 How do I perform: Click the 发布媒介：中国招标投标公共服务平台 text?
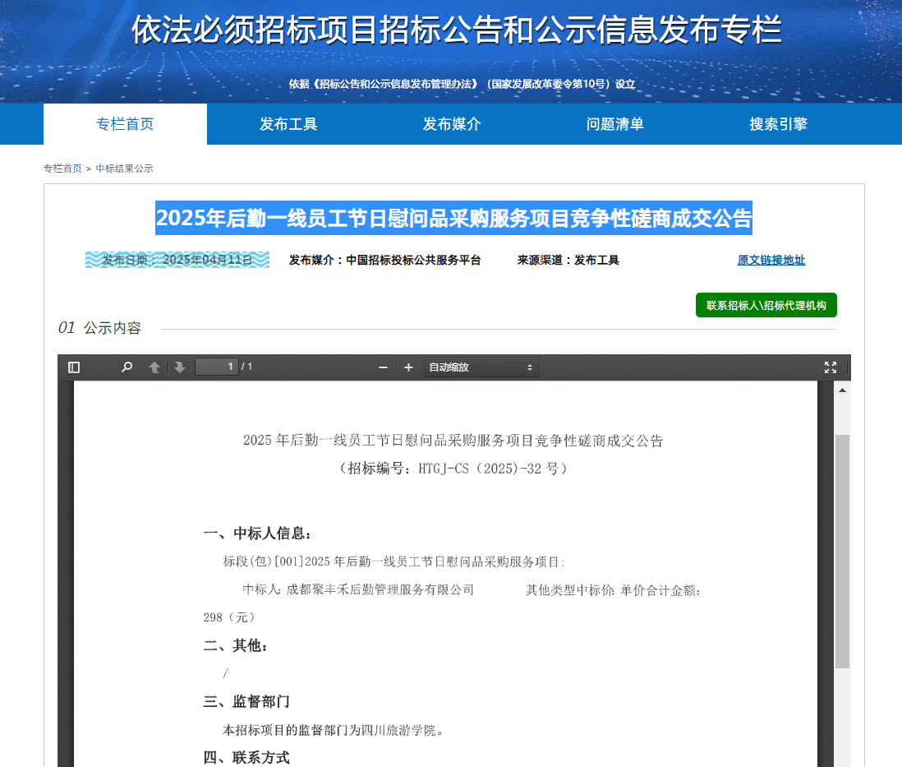384,261
